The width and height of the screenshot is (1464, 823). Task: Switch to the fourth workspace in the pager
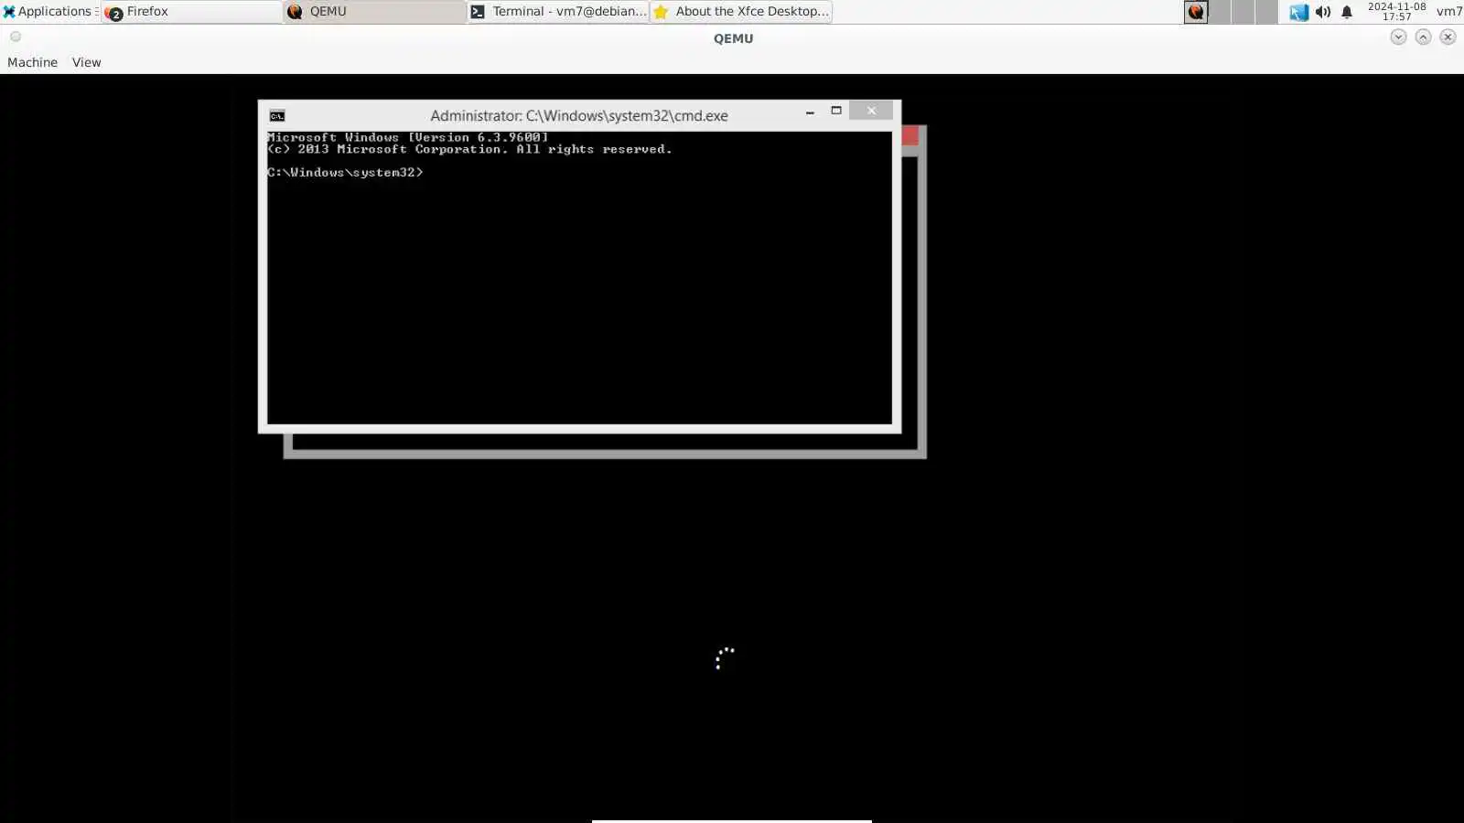click(x=1266, y=12)
